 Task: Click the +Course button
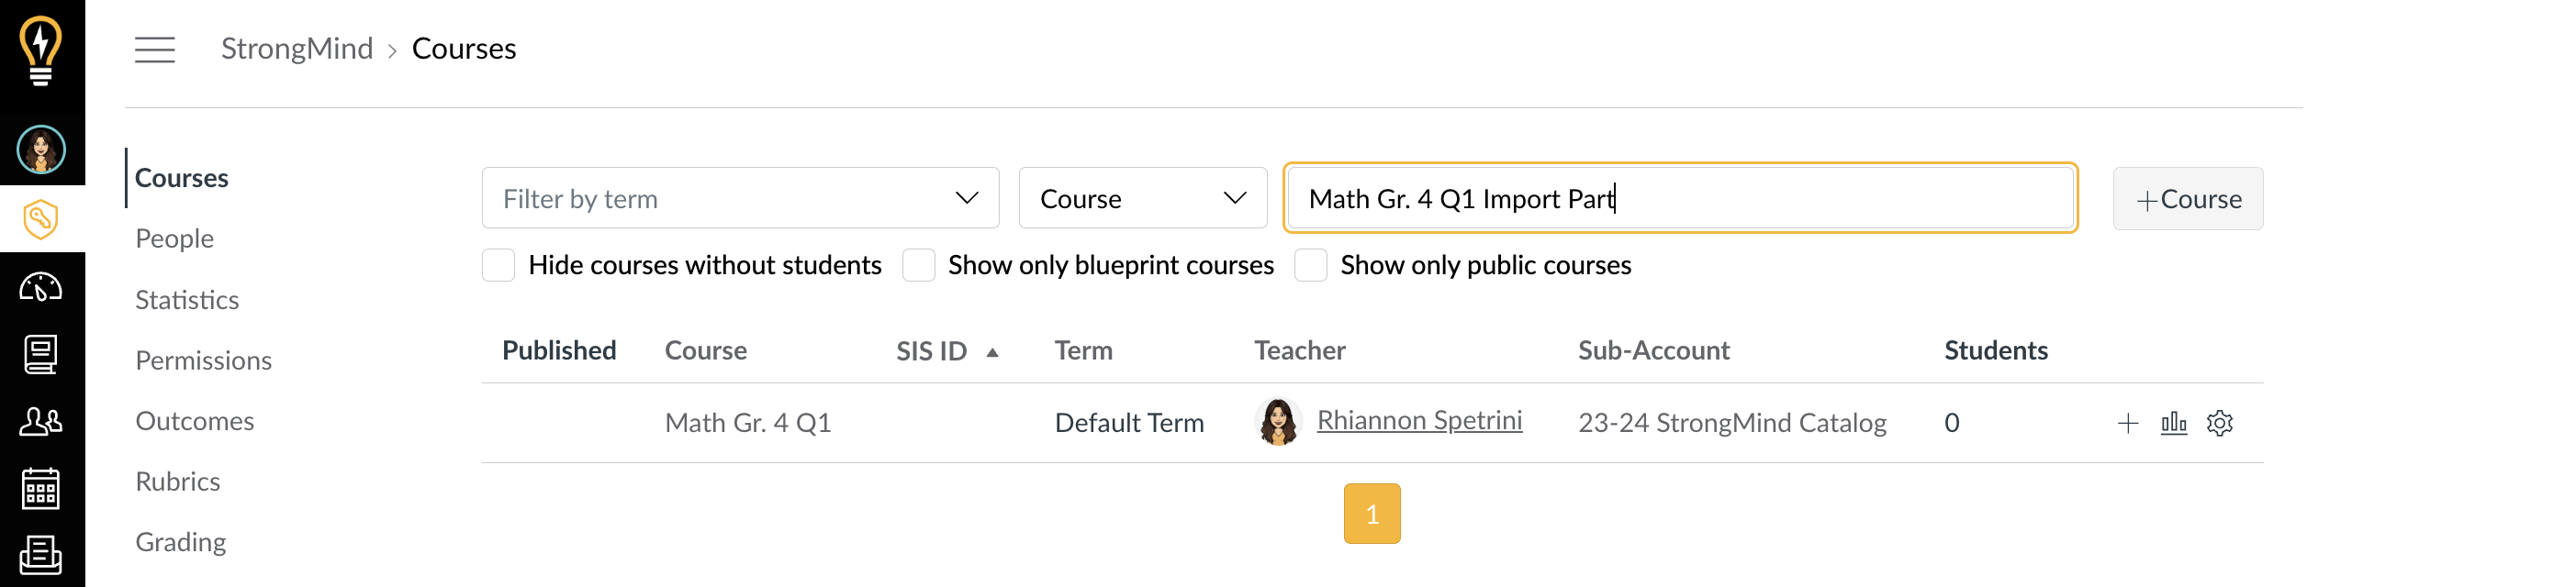click(2188, 199)
